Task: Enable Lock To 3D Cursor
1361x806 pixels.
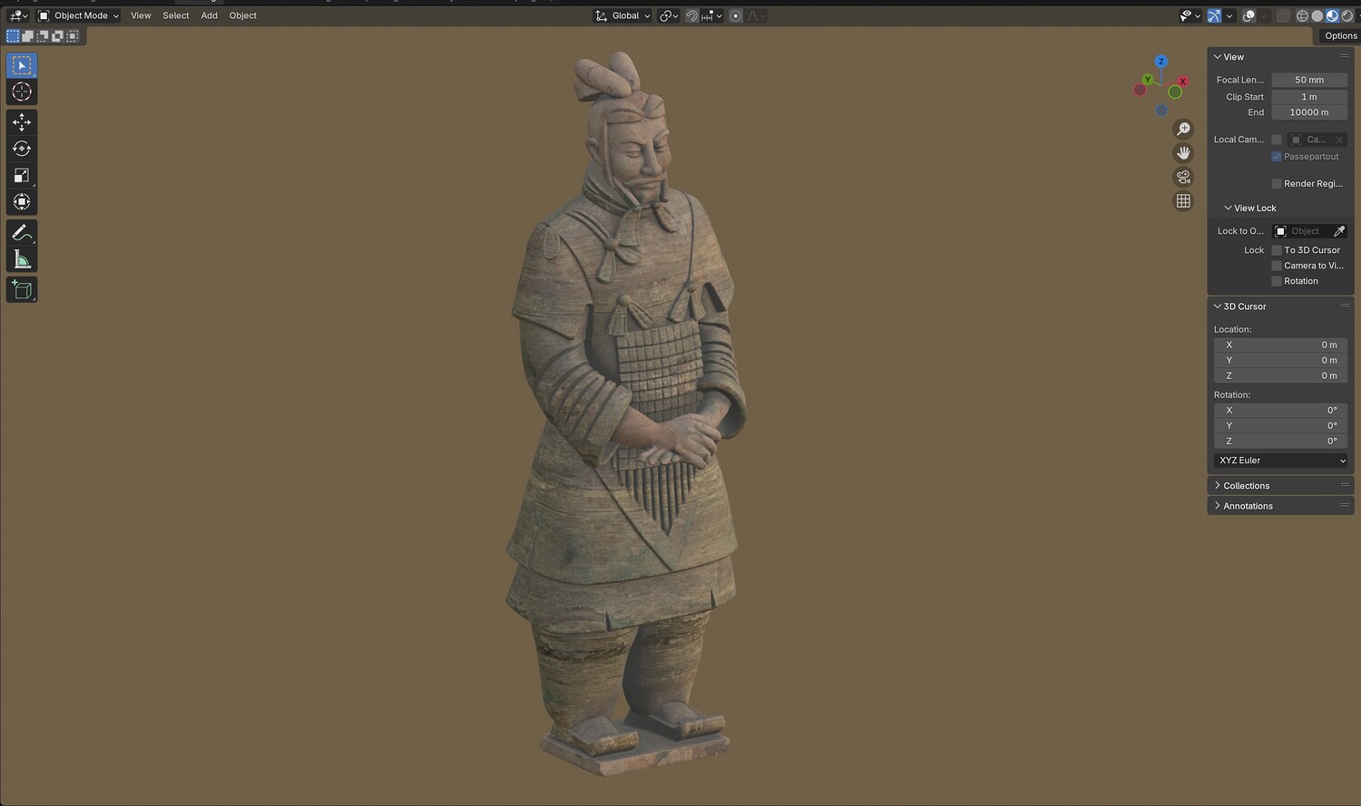Action: click(x=1277, y=250)
